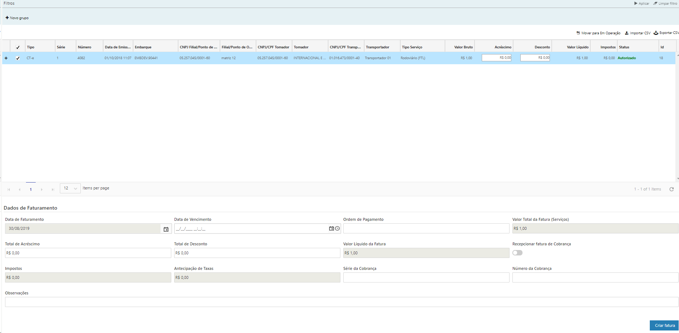Viewport: 679px width, 333px height.
Task: Add a new filter group with Novo grupo
Action: pyautogui.click(x=17, y=18)
